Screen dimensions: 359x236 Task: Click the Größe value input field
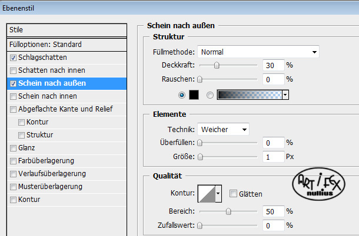pyautogui.click(x=274, y=157)
